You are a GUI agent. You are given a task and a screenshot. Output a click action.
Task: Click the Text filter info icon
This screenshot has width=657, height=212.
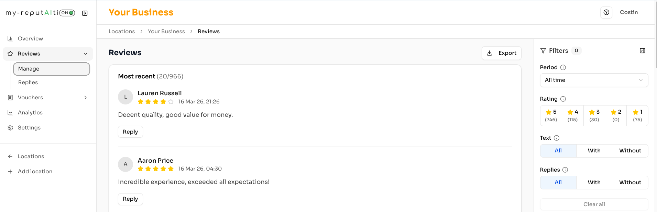[556, 138]
